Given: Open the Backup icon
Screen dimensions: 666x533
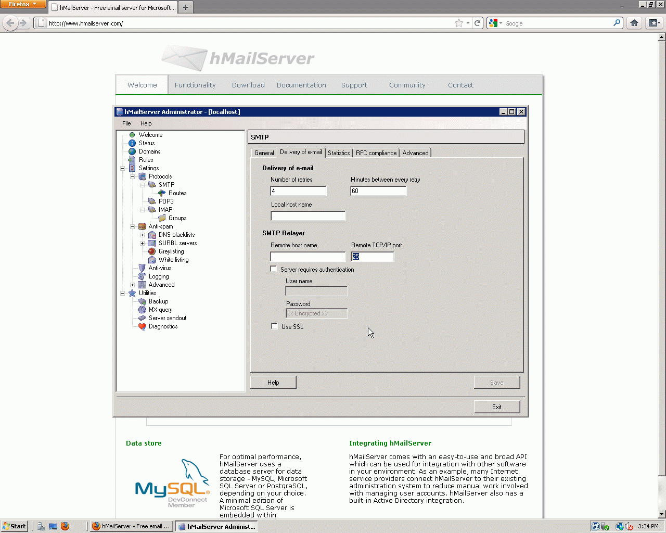Looking at the screenshot, I should coord(142,301).
